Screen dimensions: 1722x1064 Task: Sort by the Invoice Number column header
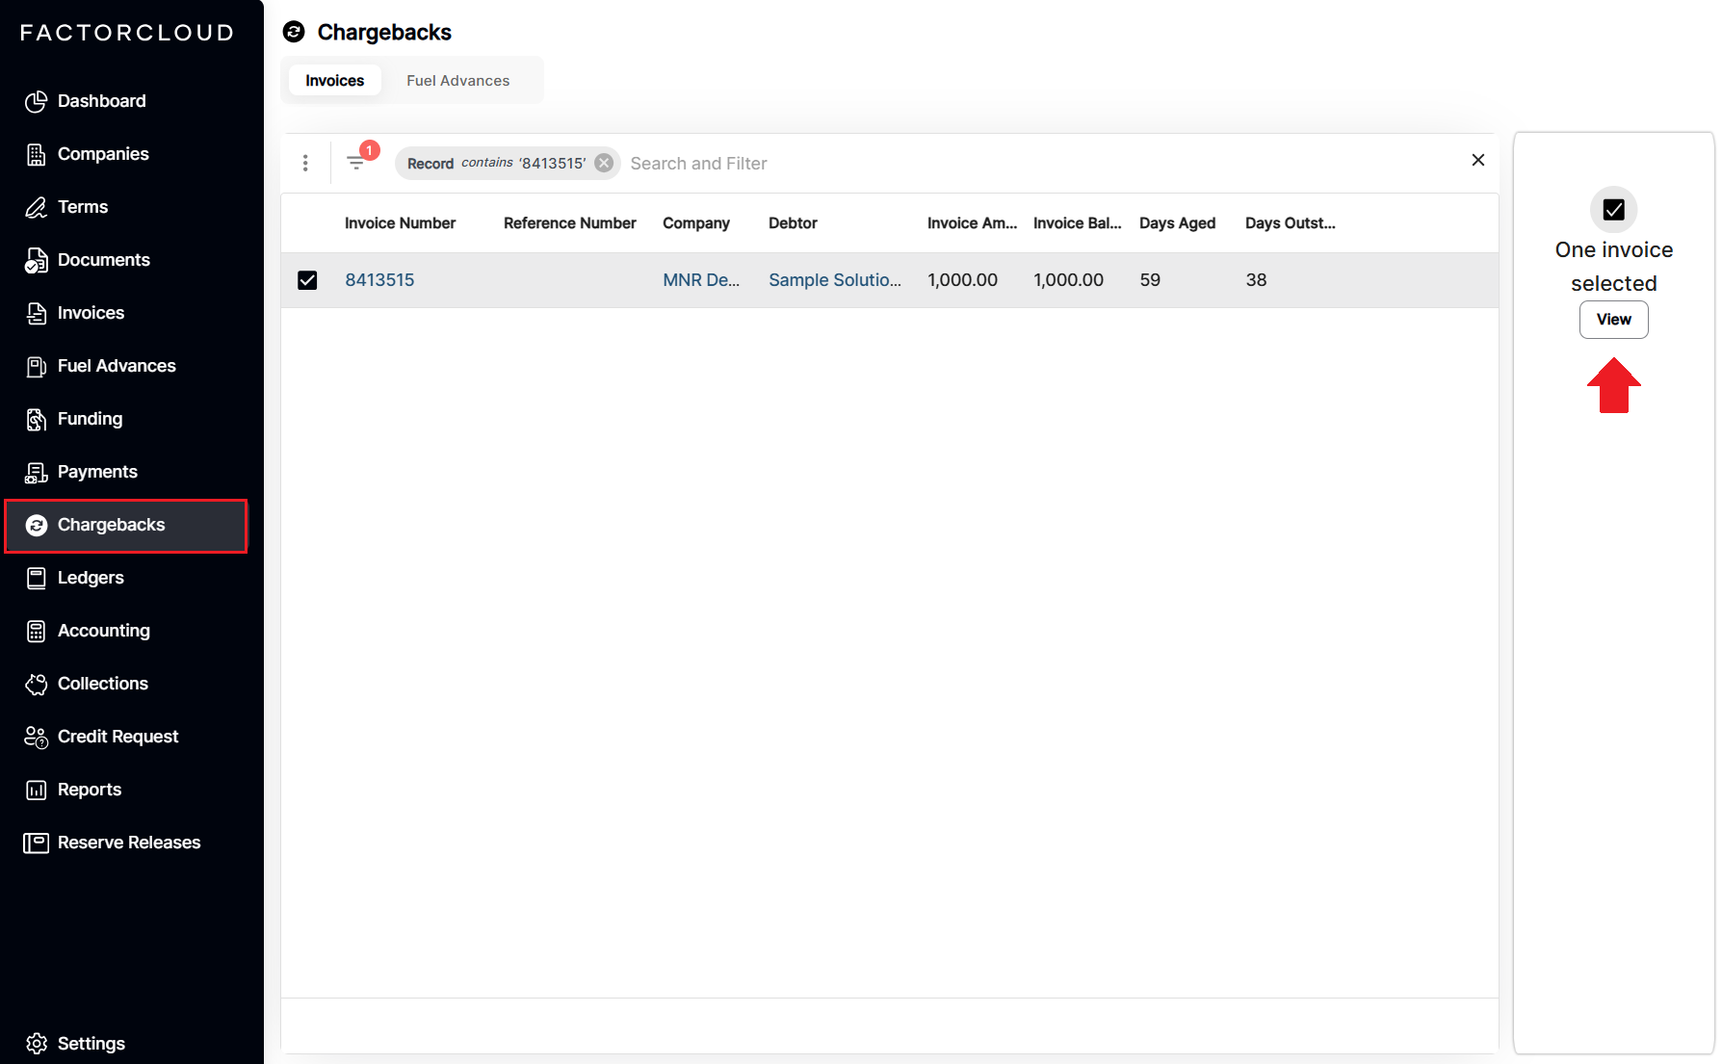tap(400, 222)
